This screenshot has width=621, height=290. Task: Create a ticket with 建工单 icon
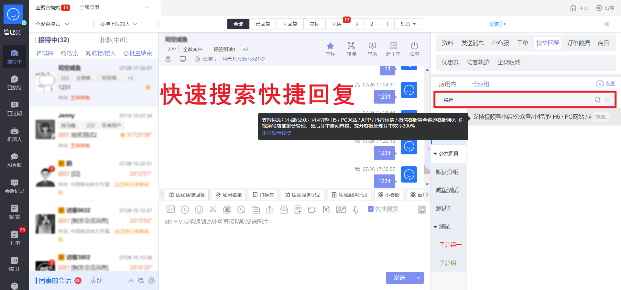coord(393,49)
